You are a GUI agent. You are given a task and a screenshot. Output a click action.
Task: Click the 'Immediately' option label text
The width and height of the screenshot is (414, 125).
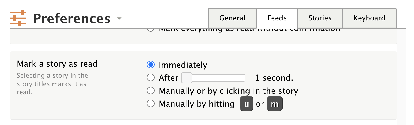coord(183,65)
